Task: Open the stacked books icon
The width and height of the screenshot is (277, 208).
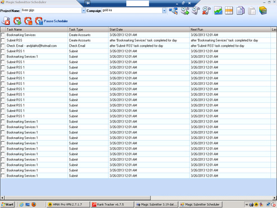Action: click(x=263, y=11)
